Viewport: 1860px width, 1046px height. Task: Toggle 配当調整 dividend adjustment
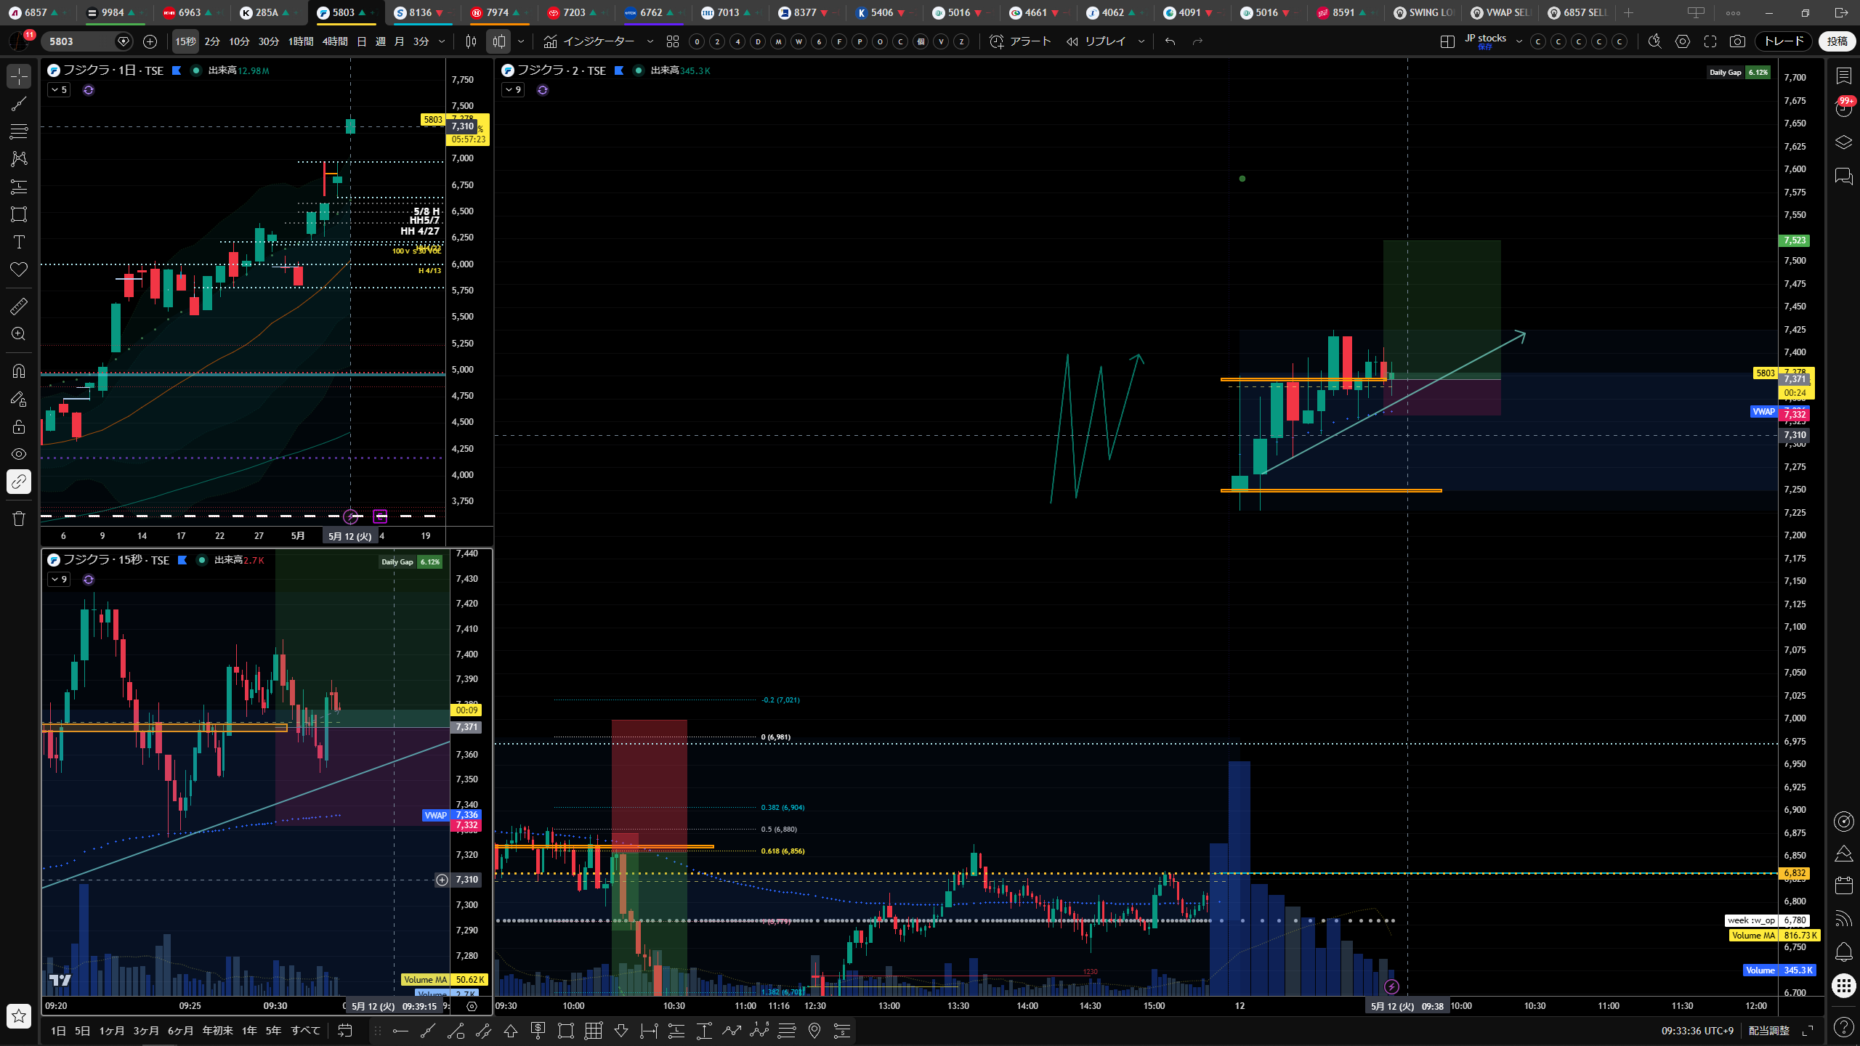[x=1768, y=1031]
